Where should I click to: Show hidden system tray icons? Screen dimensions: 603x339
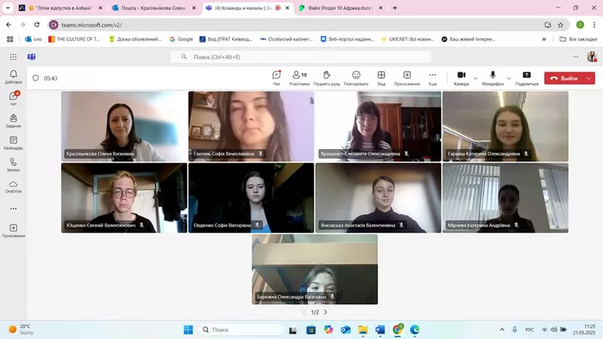pos(502,330)
